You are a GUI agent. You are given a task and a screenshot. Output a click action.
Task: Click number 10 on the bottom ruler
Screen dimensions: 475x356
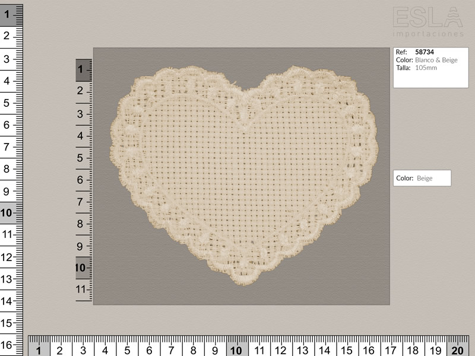[236, 351]
